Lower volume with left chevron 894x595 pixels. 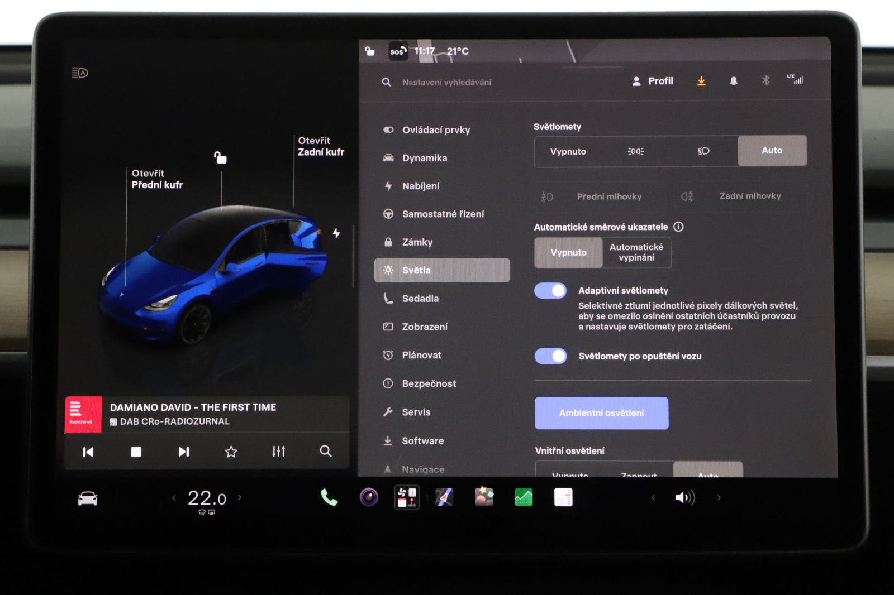click(653, 497)
